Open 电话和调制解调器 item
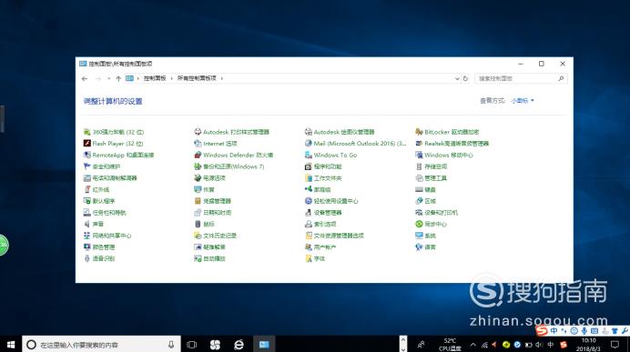Screen dimensions: 630x352 click(110, 177)
